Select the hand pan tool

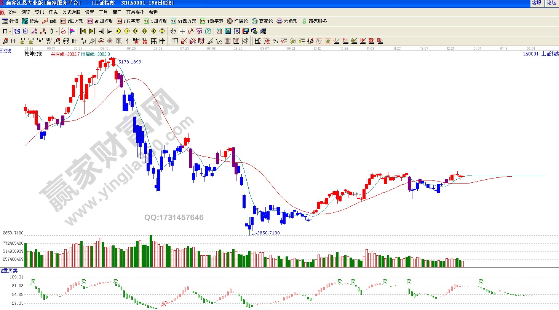tap(173, 31)
